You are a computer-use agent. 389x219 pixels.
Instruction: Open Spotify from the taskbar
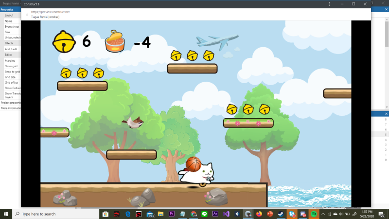314,214
